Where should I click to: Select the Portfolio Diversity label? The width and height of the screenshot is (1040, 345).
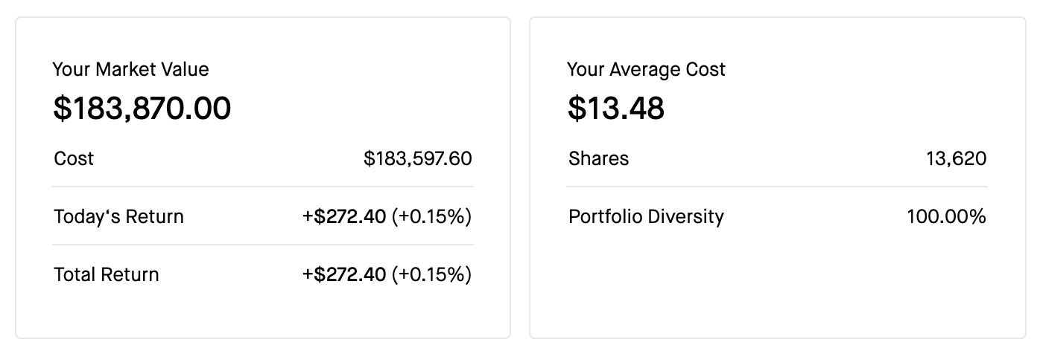coord(646,216)
